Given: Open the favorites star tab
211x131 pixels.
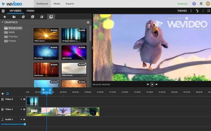Looking at the screenshot, I should click(5, 17).
